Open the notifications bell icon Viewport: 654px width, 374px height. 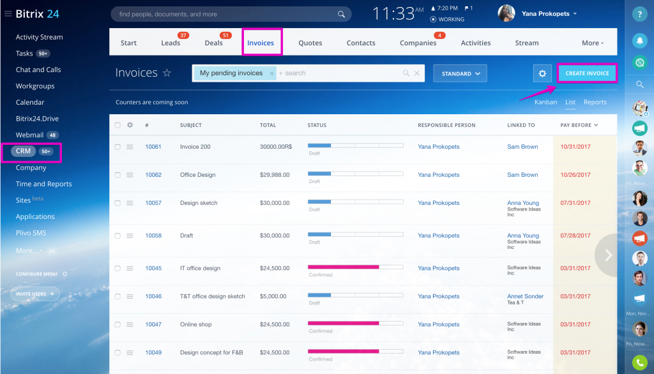click(639, 40)
